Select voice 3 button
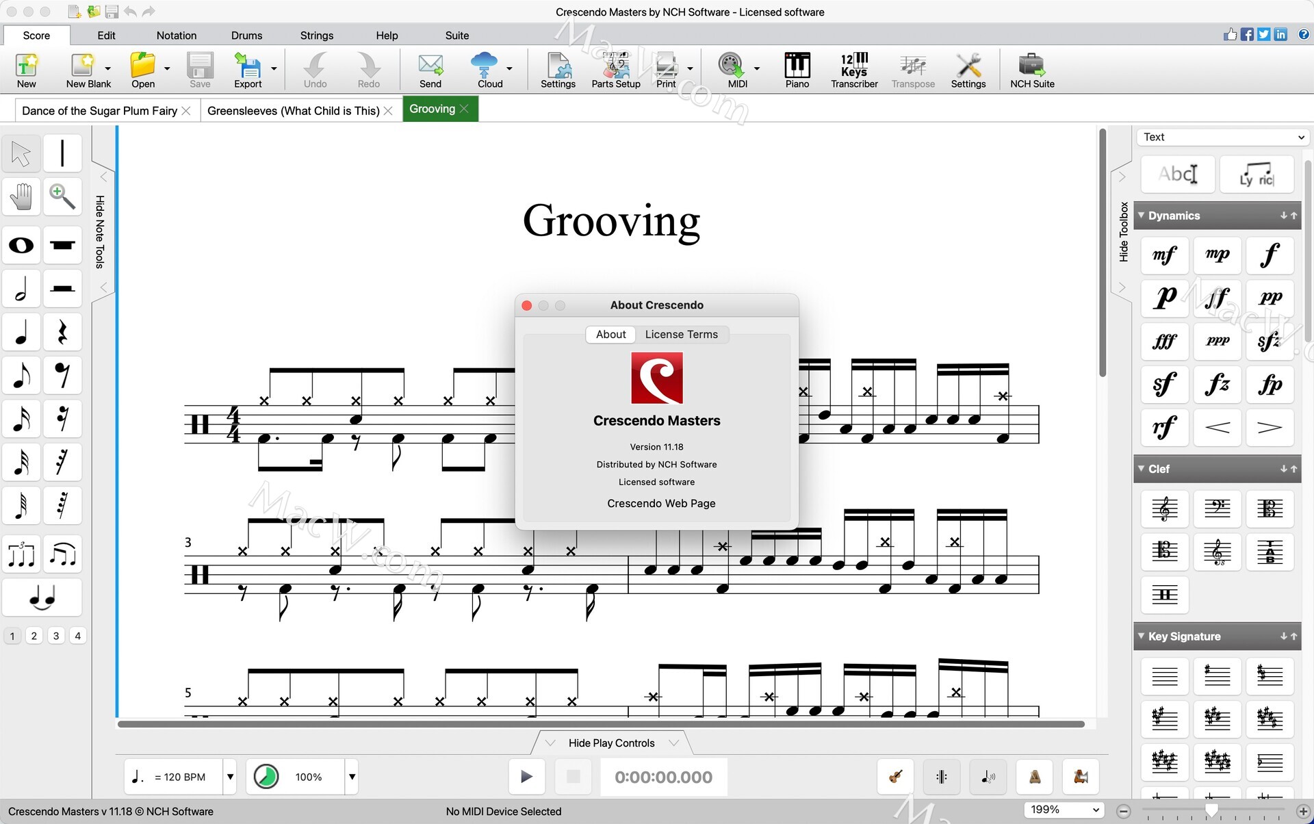 (x=56, y=636)
